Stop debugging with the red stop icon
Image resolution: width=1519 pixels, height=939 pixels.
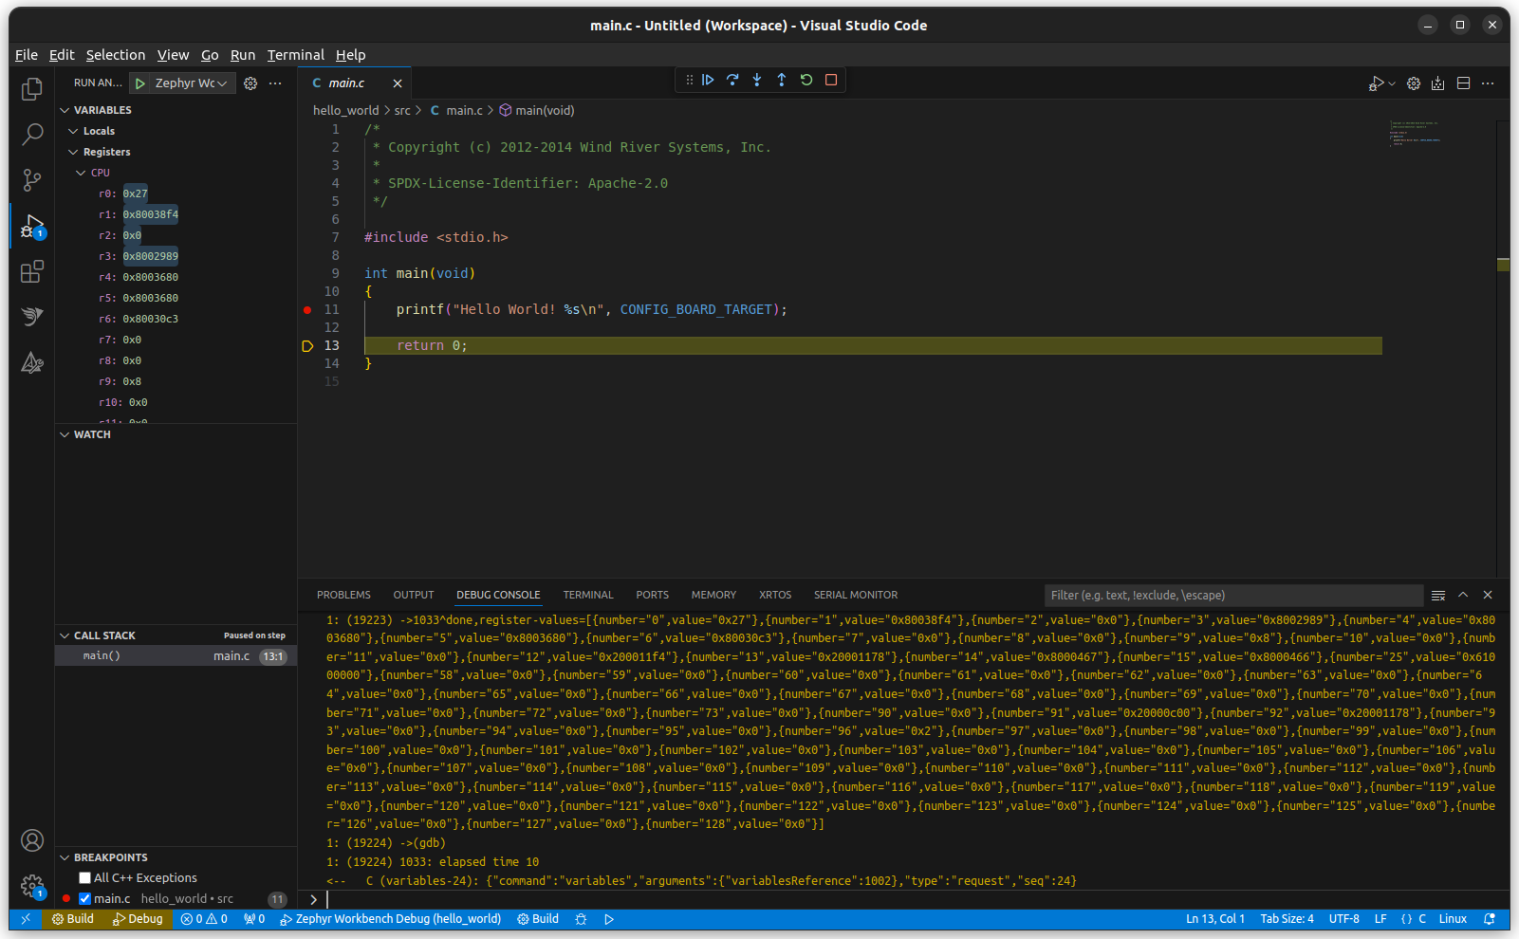[x=830, y=80]
